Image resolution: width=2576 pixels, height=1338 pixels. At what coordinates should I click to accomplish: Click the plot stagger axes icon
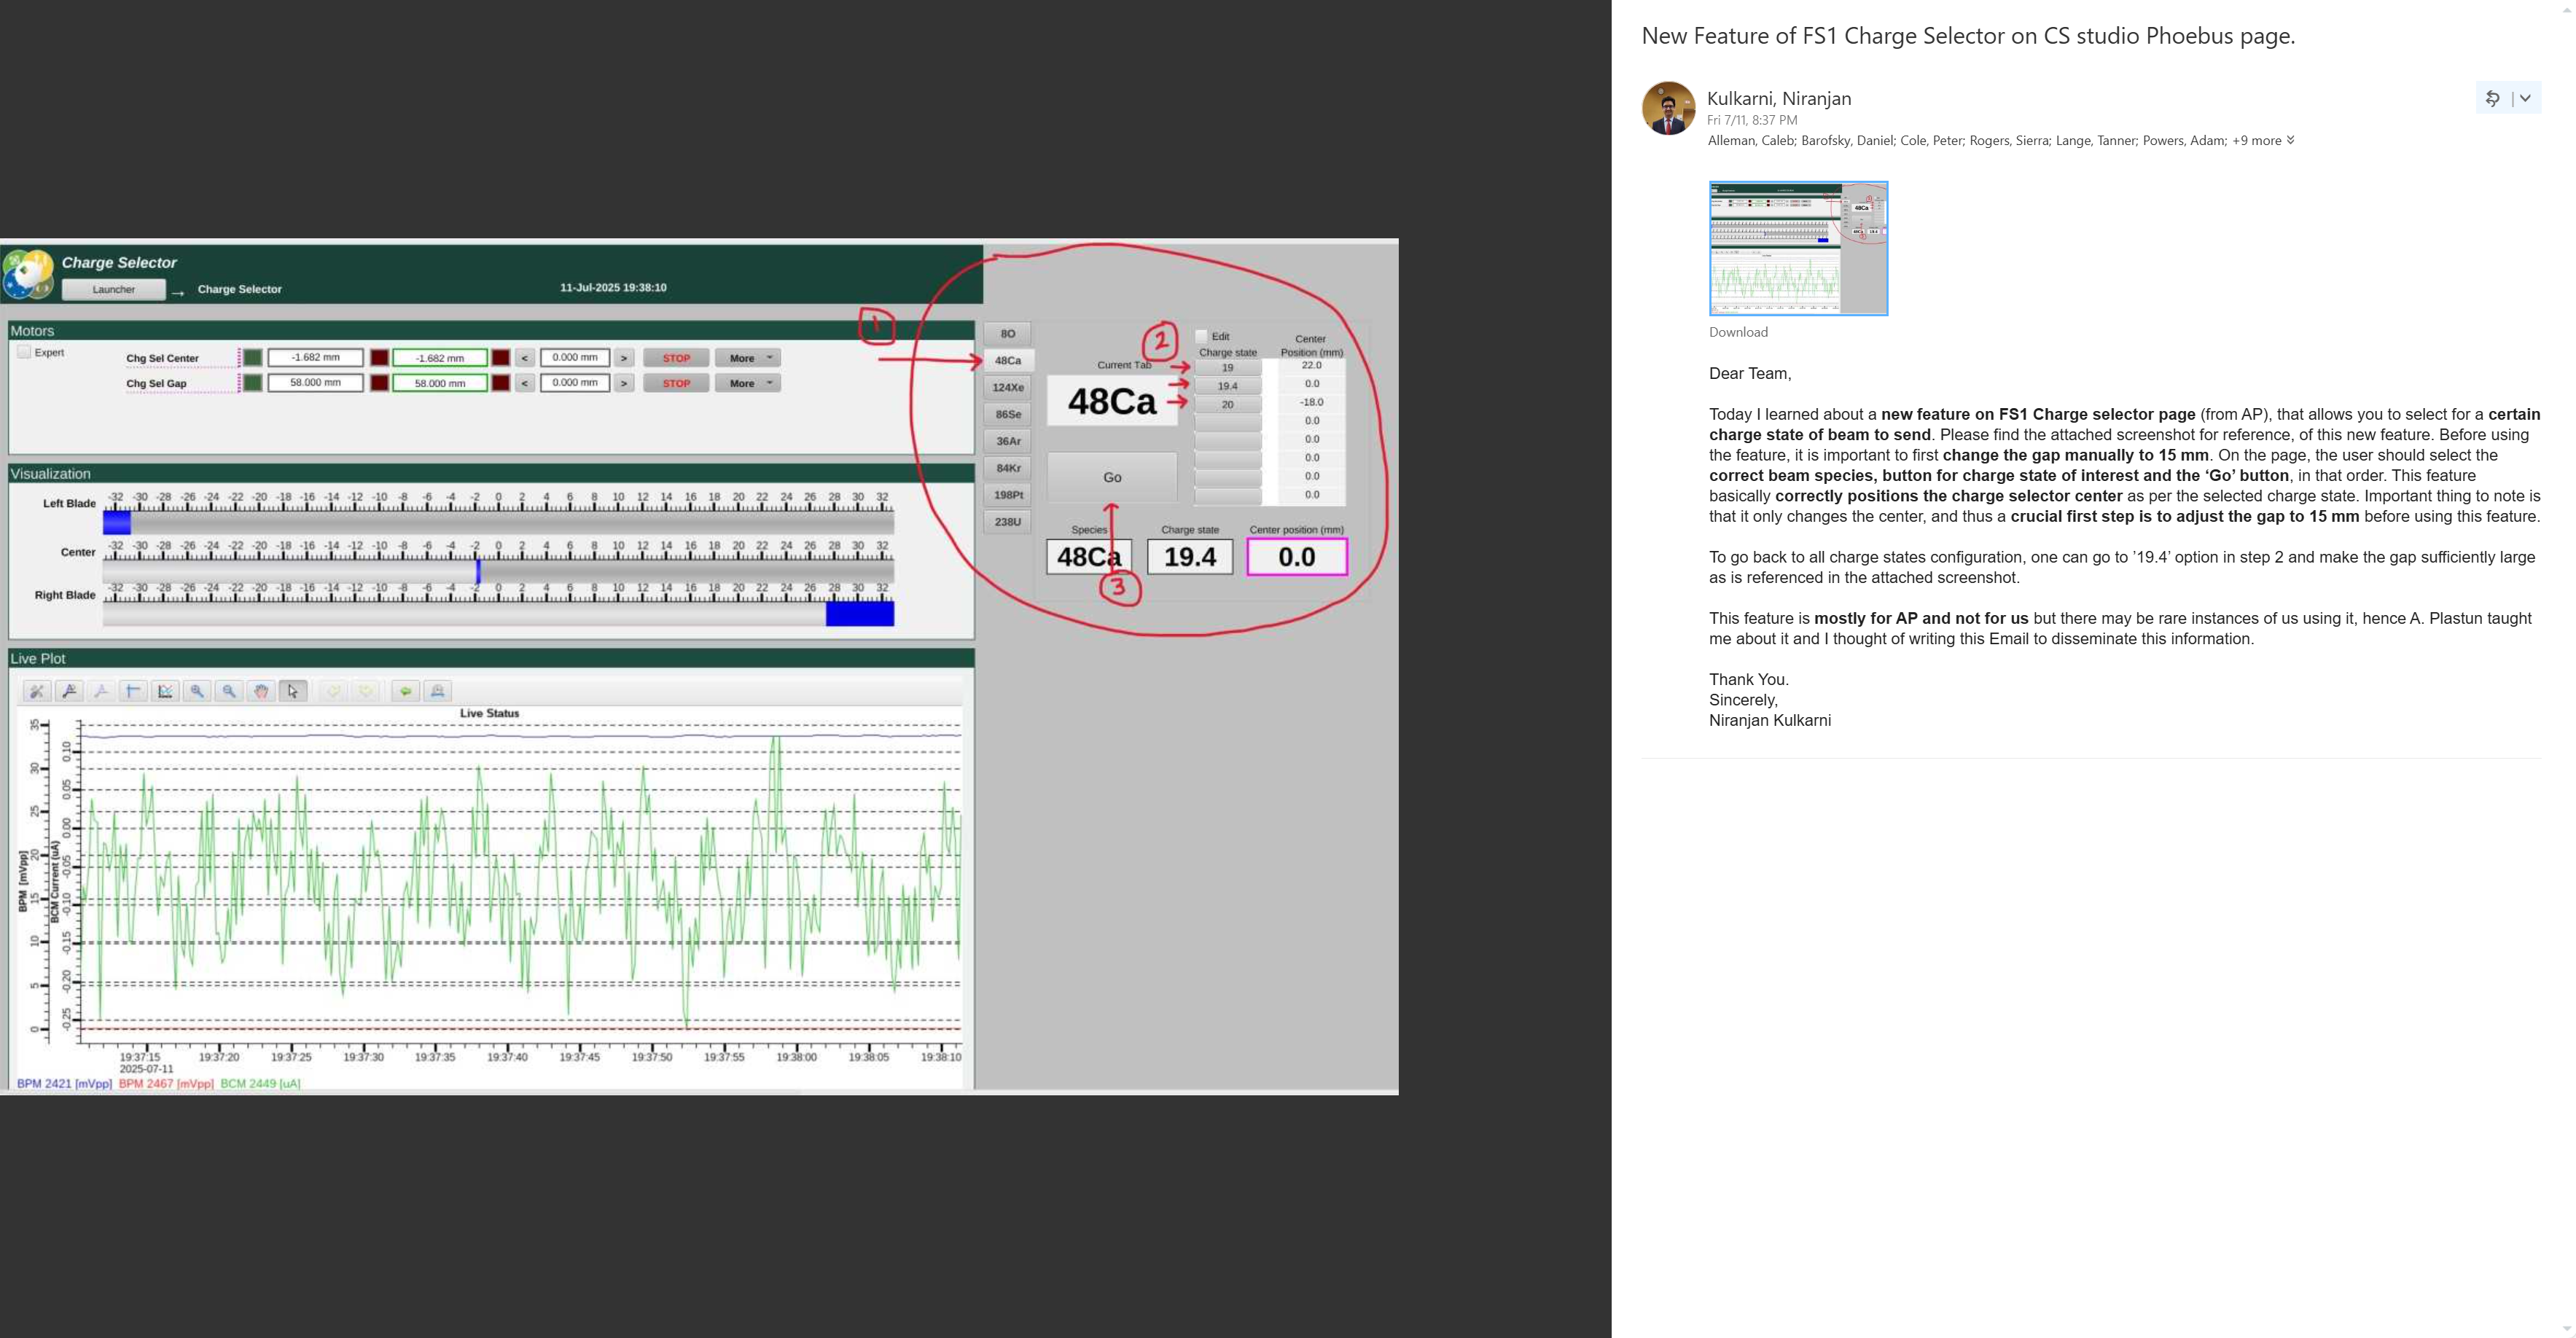click(165, 691)
